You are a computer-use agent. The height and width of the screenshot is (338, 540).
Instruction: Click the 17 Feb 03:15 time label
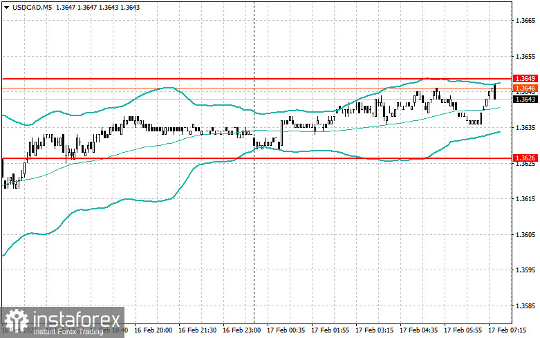(x=374, y=330)
